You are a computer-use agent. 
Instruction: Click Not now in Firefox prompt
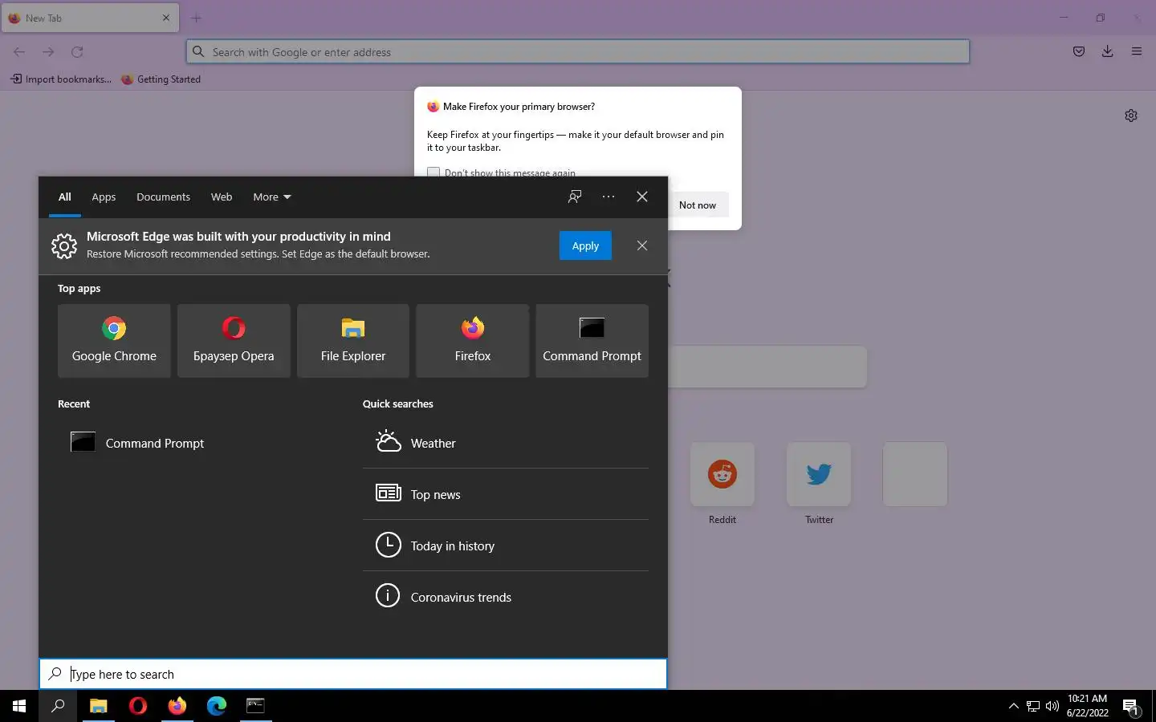(698, 205)
